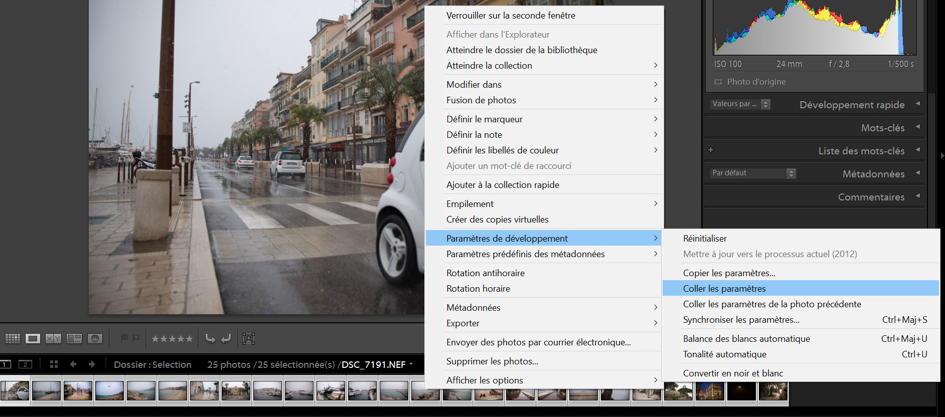Screen dimensions: 945x417
Task: Click second window button 2
Action: tap(25, 364)
